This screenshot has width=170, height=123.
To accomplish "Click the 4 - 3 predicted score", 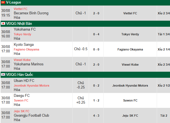I will (x=96, y=116).
